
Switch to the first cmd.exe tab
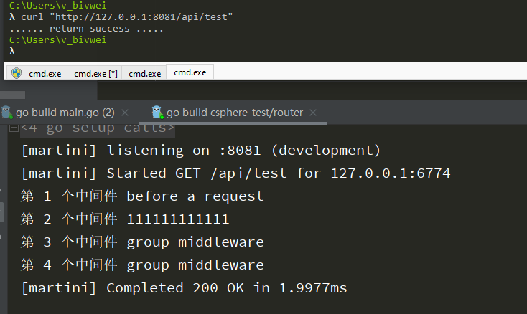[x=37, y=73]
